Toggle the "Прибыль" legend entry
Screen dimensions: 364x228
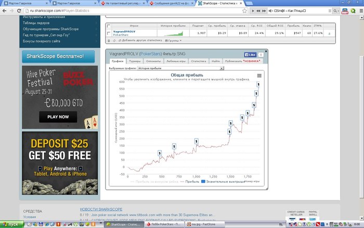coord(190,182)
